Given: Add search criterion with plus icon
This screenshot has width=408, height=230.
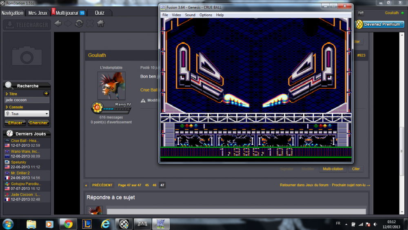Looking at the screenshot, I should point(46,94).
